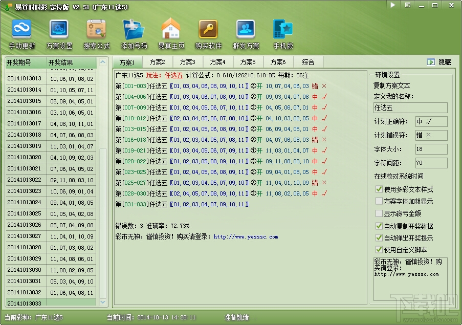This screenshot has width=462, height=325.
Task: Select row 20141013033 in results list
Action: pyautogui.click(x=51, y=302)
